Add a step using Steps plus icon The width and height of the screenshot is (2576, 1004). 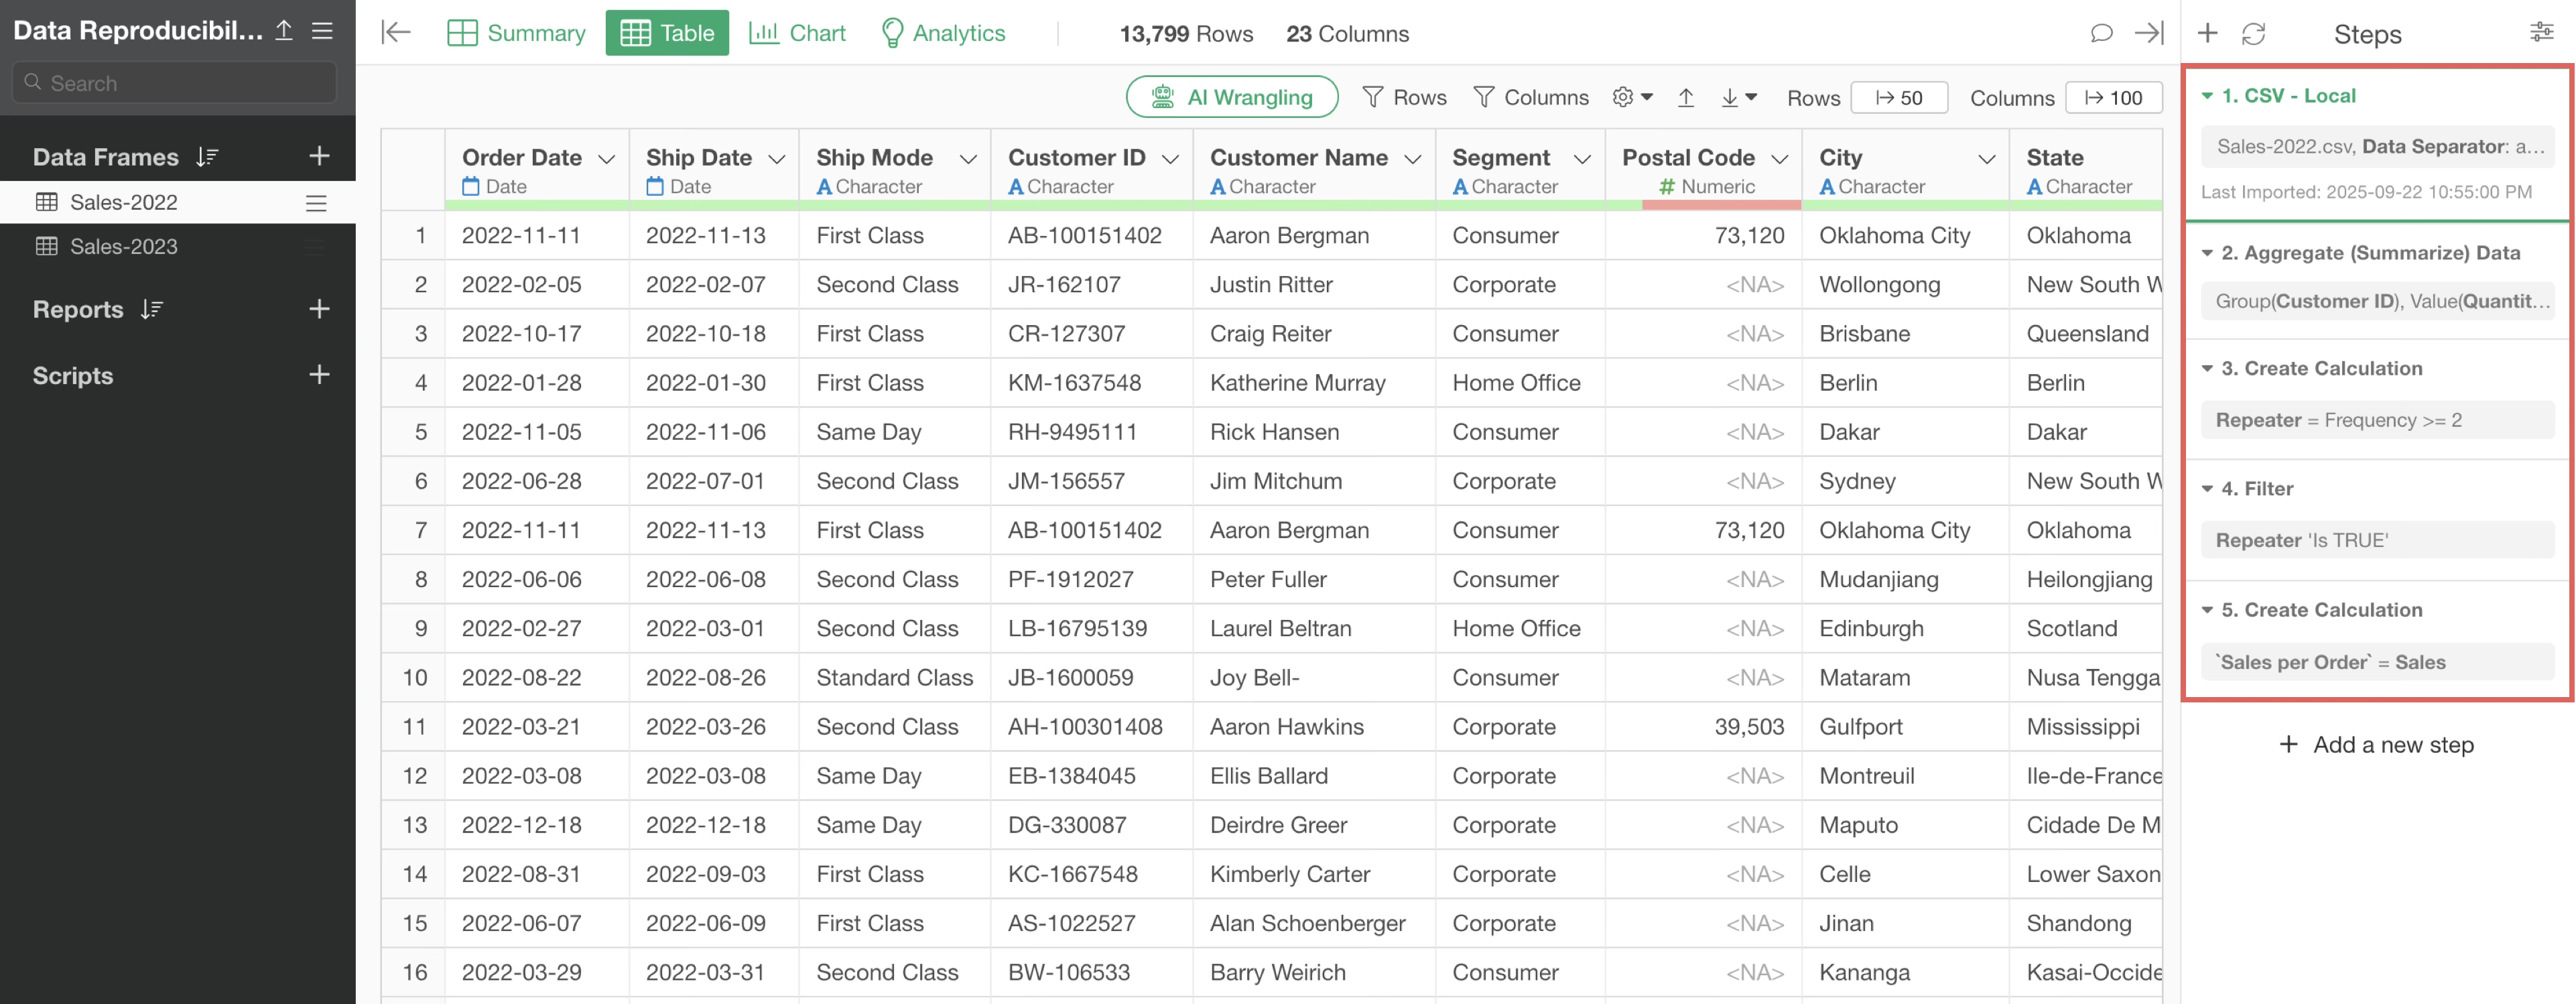[2208, 34]
